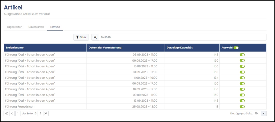Click the magnifying glass search icon

click(95, 37)
